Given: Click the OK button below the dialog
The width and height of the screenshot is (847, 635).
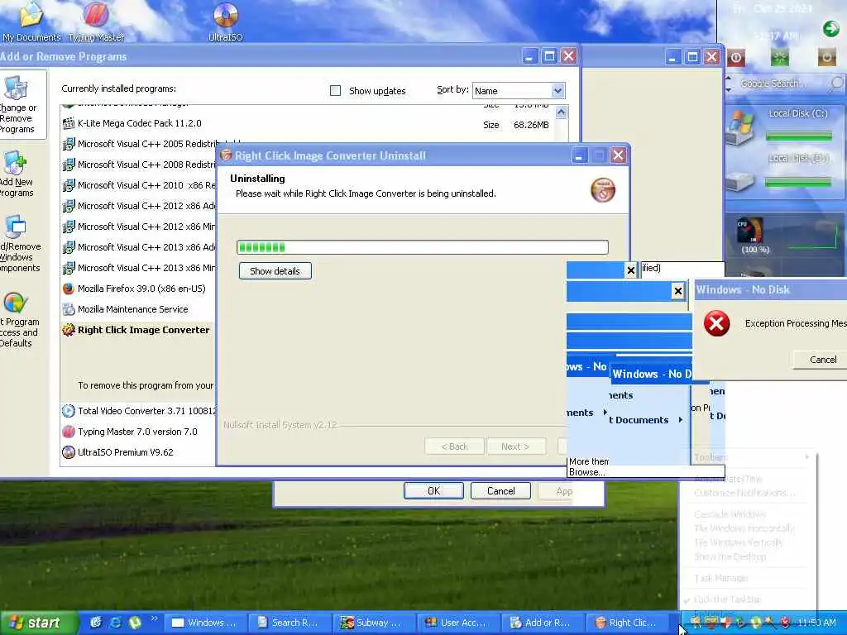Looking at the screenshot, I should pos(433,491).
